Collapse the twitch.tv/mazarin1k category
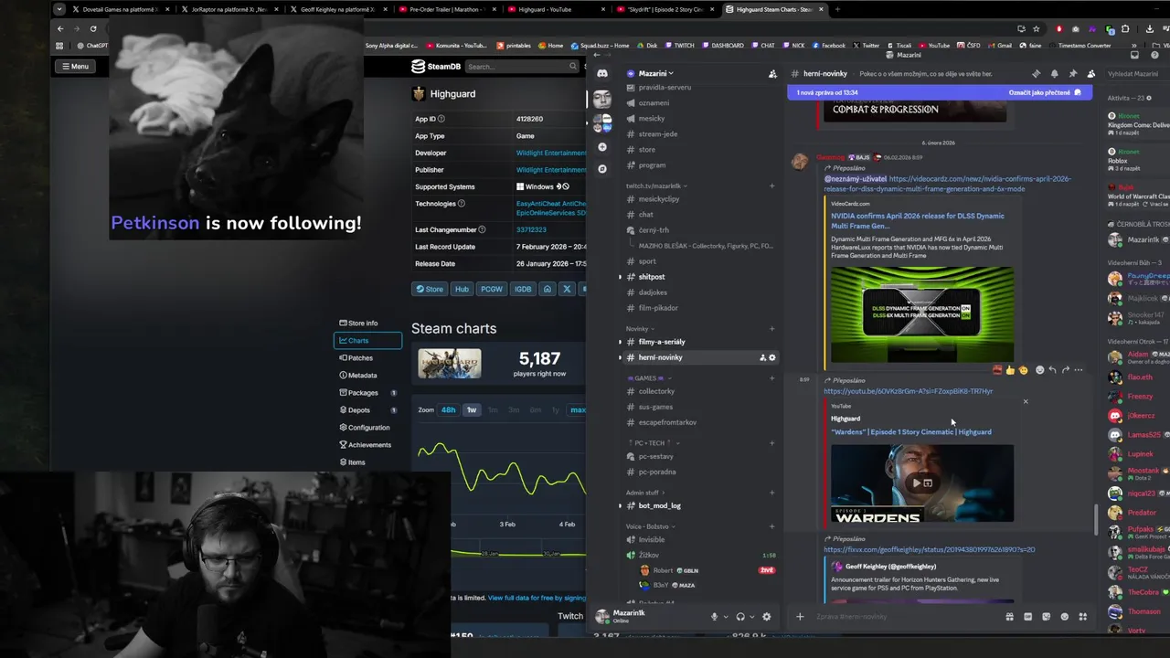This screenshot has width=1170, height=658. [x=656, y=186]
